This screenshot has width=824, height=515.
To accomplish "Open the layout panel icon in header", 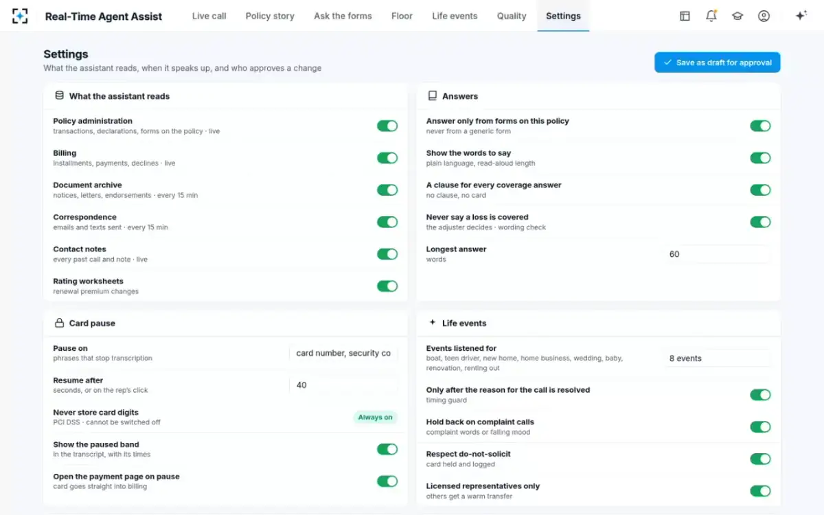I will click(685, 16).
